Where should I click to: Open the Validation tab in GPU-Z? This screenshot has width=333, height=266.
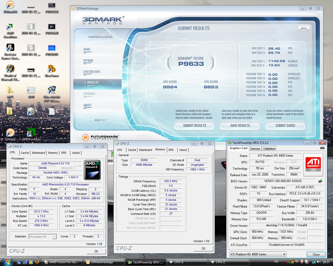tap(269, 149)
